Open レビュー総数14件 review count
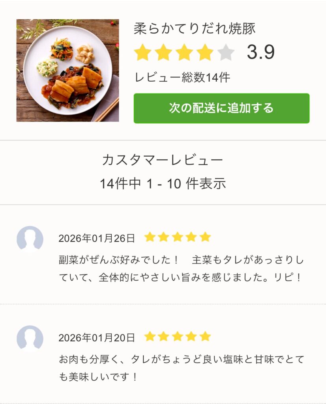This screenshot has height=404, width=326. (x=182, y=77)
